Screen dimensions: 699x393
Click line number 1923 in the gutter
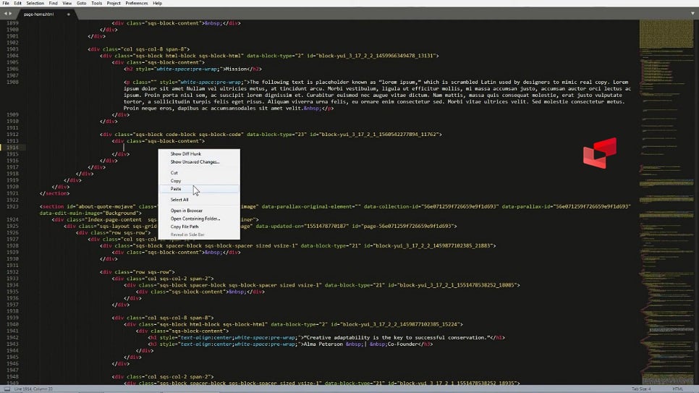(x=12, y=206)
